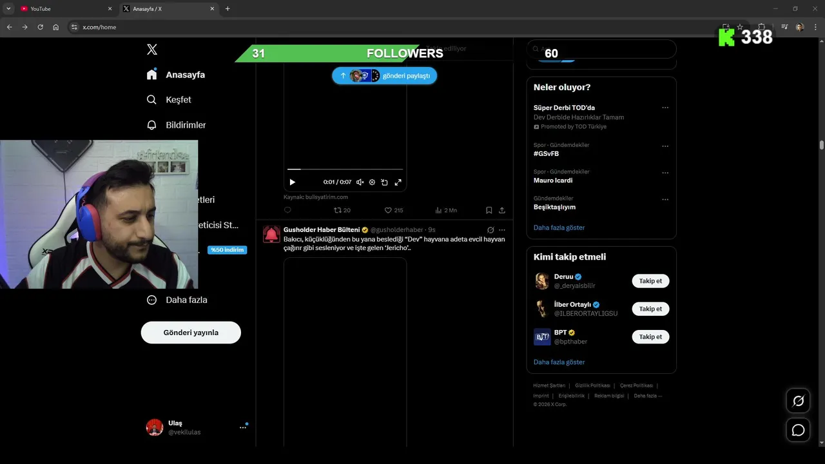
Task: Open the messages chat floating button
Action: click(798, 430)
